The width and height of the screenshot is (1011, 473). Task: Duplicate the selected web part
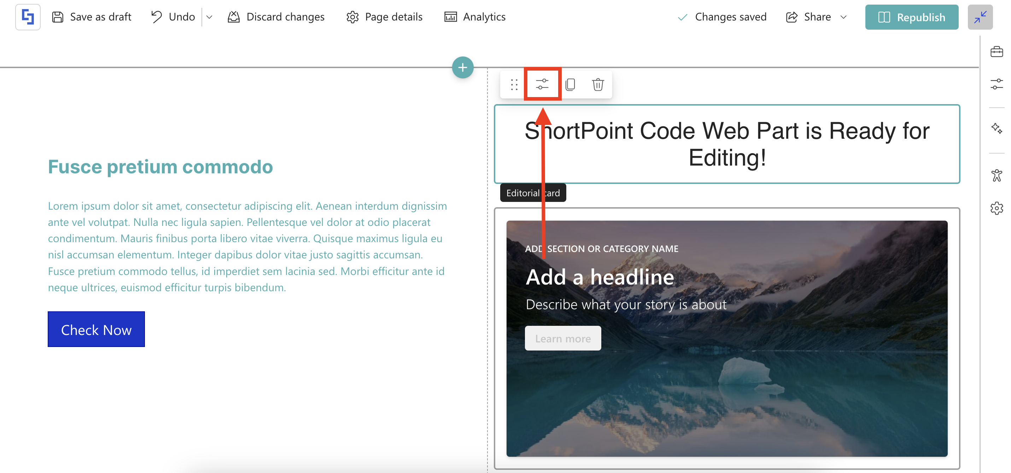[570, 84]
